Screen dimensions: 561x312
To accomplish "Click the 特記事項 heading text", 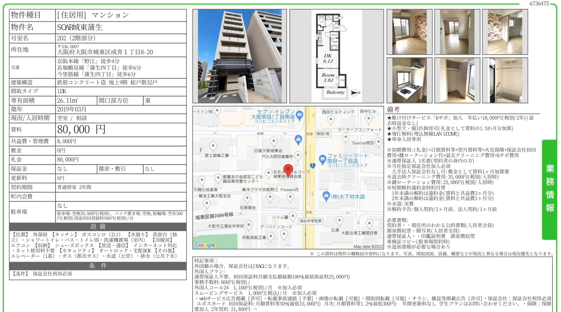I will pyautogui.click(x=206, y=261).
